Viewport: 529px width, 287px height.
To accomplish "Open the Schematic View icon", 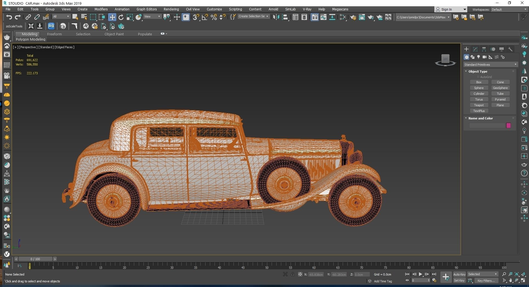I will click(x=332, y=17).
